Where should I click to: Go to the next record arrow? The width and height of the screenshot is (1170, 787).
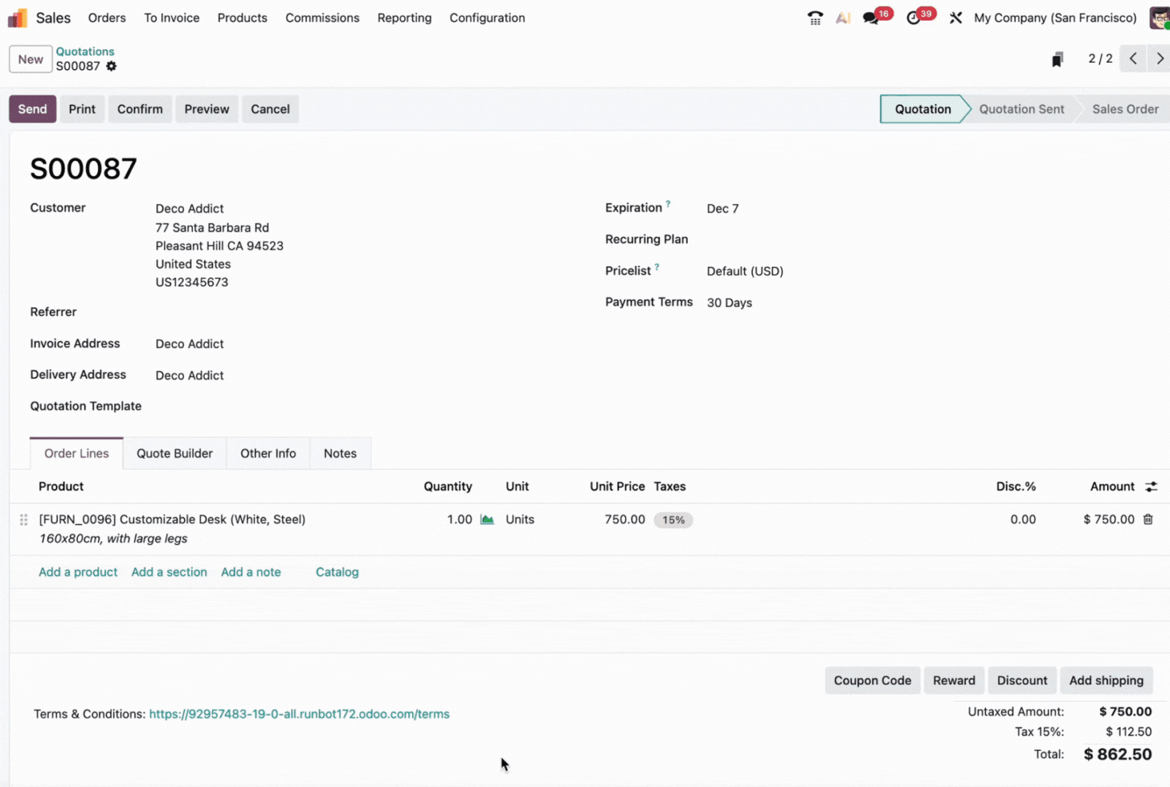(x=1160, y=59)
